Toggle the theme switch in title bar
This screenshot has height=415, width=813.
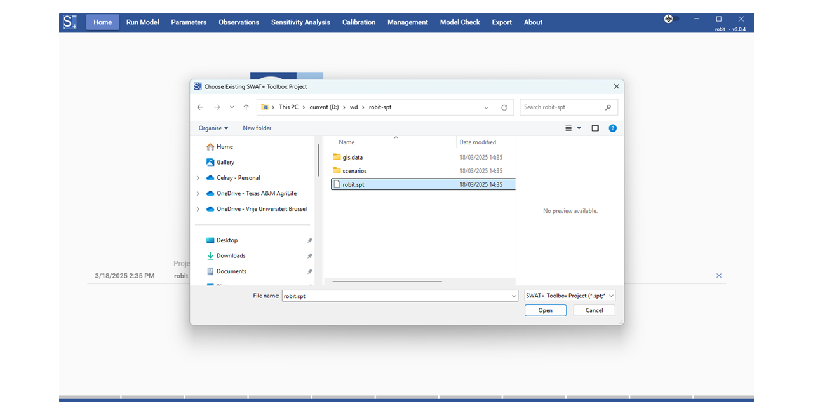[671, 19]
